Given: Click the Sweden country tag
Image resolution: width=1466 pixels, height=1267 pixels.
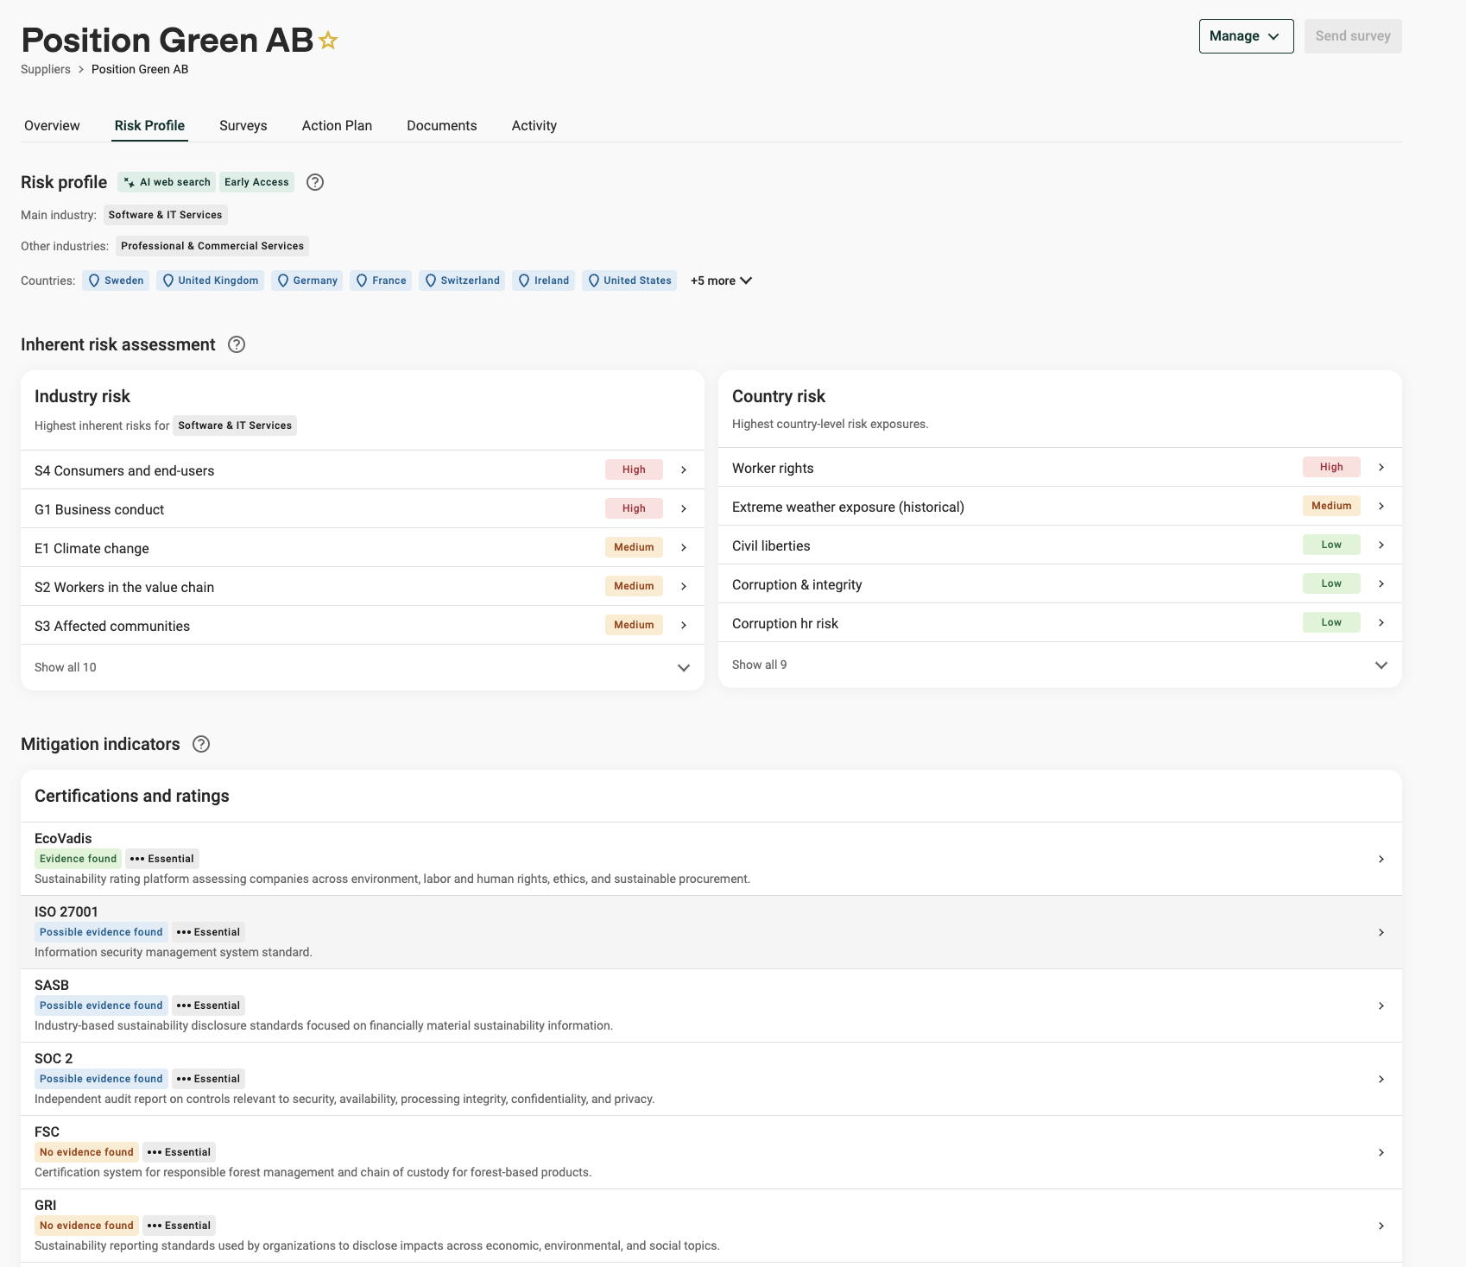Looking at the screenshot, I should coord(116,281).
